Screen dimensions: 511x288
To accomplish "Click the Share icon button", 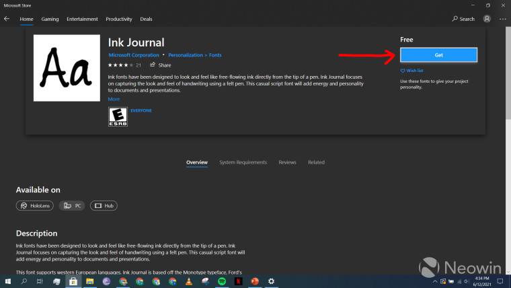I will [161, 65].
